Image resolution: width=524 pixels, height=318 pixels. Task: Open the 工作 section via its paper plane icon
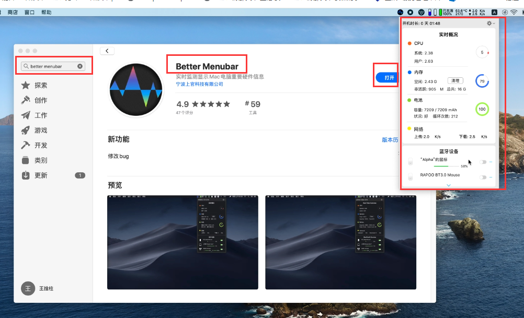(26, 115)
